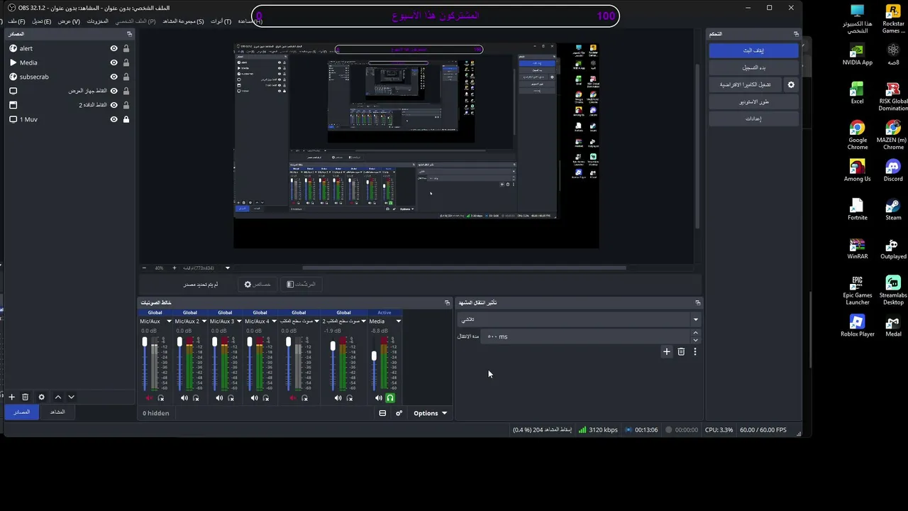Open Mic/Aux 4 channel dropdown arrow
The image size is (908, 511).
click(273, 322)
